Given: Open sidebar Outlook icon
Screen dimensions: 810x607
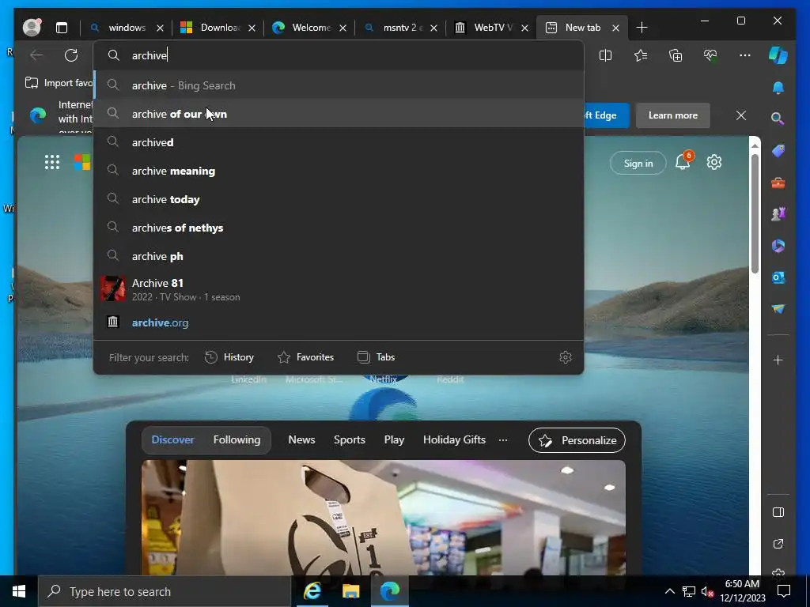Looking at the screenshot, I should coord(778,277).
